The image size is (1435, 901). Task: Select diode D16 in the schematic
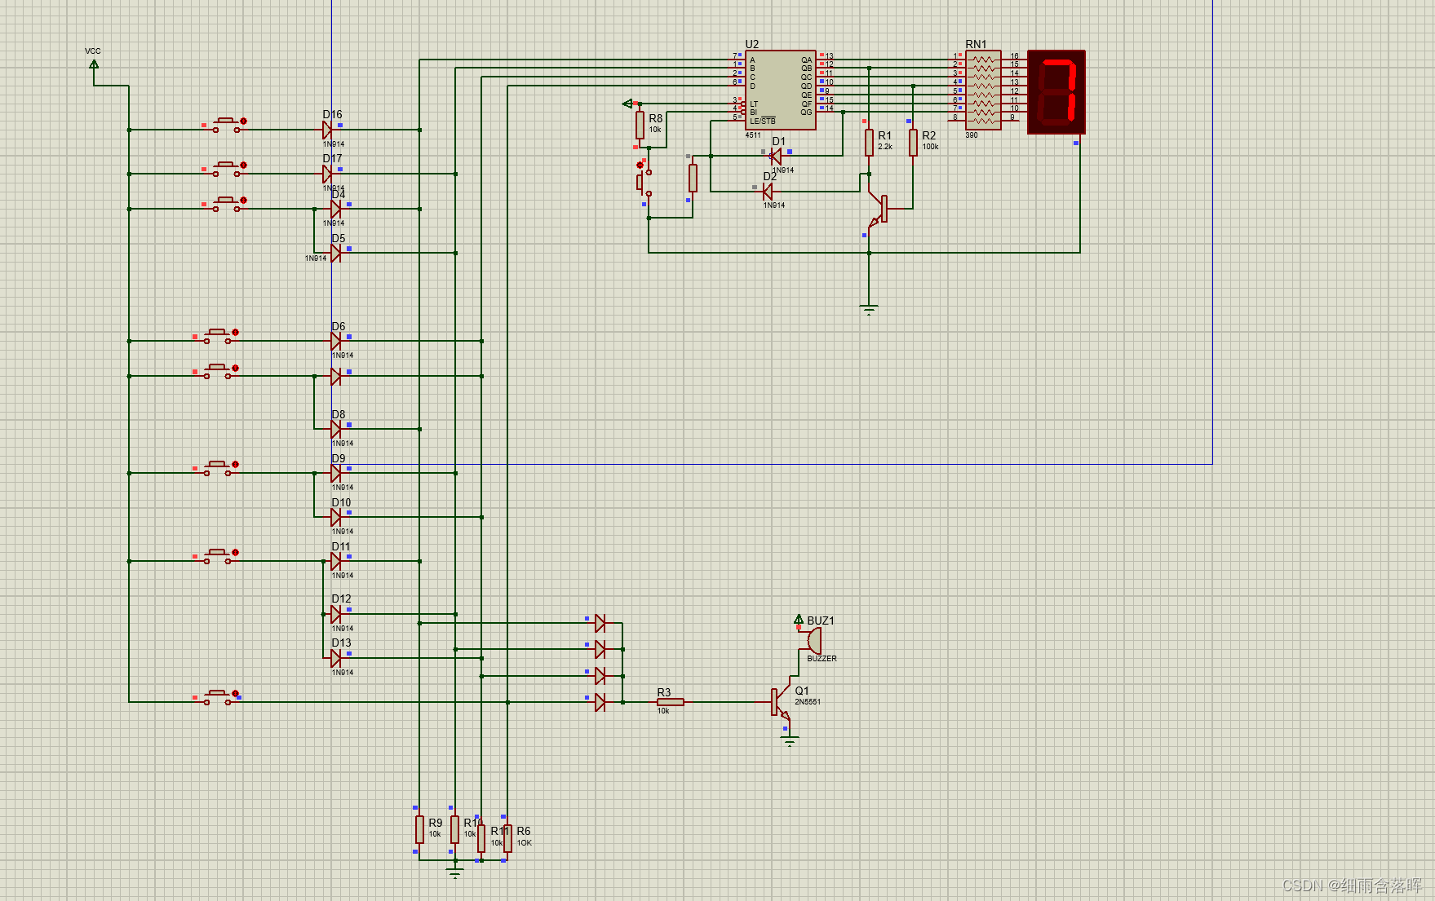328,130
